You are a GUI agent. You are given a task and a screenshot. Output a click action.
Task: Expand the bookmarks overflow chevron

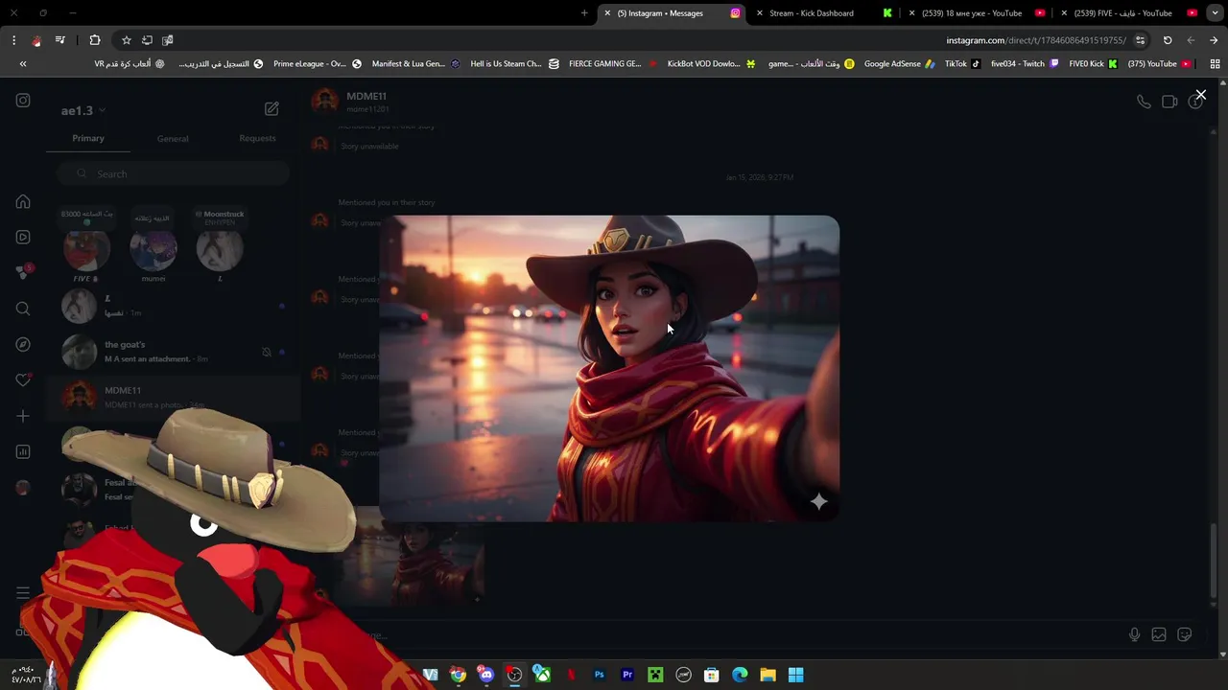point(23,64)
